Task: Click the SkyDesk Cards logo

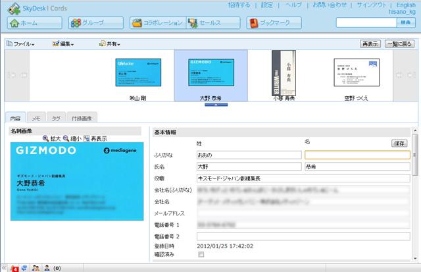Action: (x=37, y=9)
